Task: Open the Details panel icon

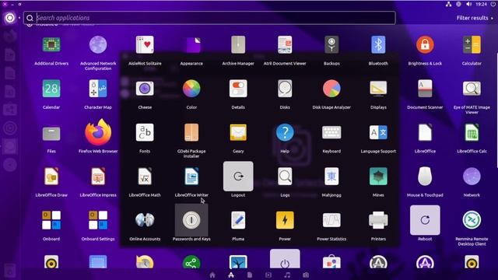Action: click(238, 89)
